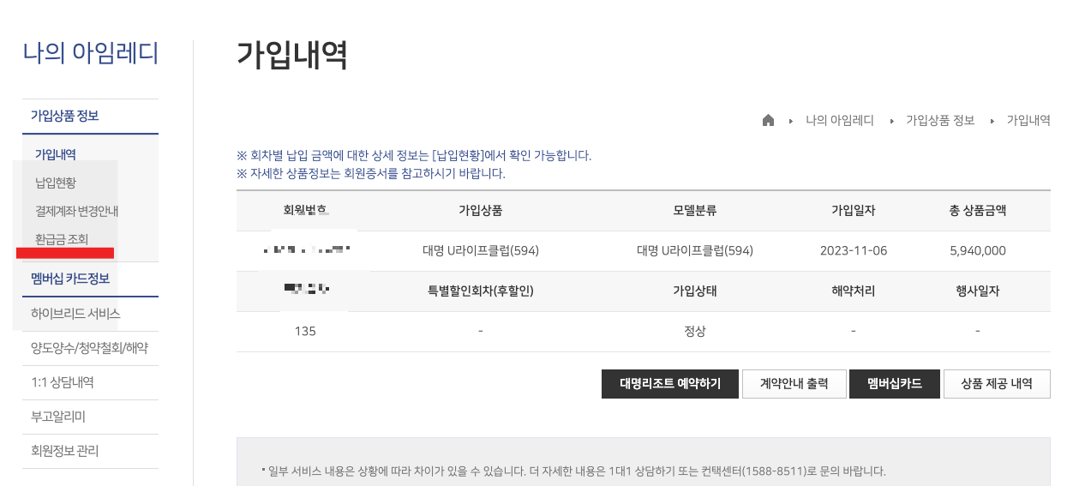Click the 회원증서 notice line
This screenshot has width=1067, height=486.
370,174
